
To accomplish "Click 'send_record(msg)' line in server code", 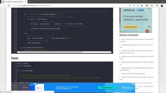I will click(x=34, y=43).
